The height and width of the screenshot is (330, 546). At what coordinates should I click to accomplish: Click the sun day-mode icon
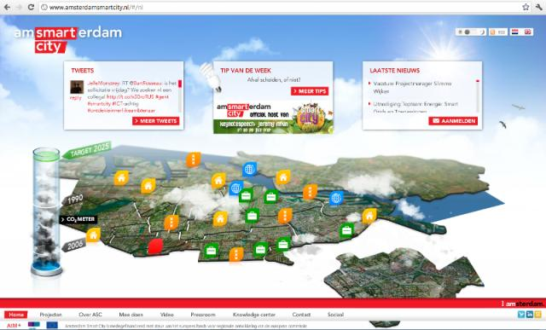[460, 32]
